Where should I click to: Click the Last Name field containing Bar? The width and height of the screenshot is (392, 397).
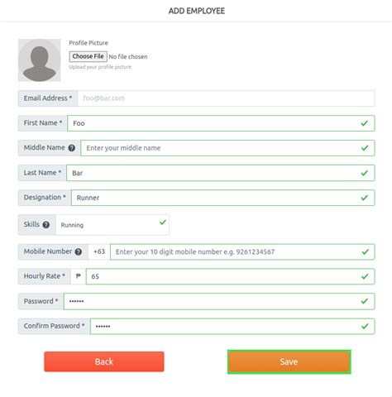221,173
